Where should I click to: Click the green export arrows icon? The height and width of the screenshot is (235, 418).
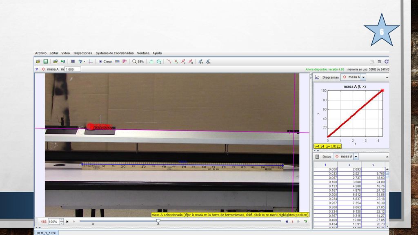[x=63, y=62]
